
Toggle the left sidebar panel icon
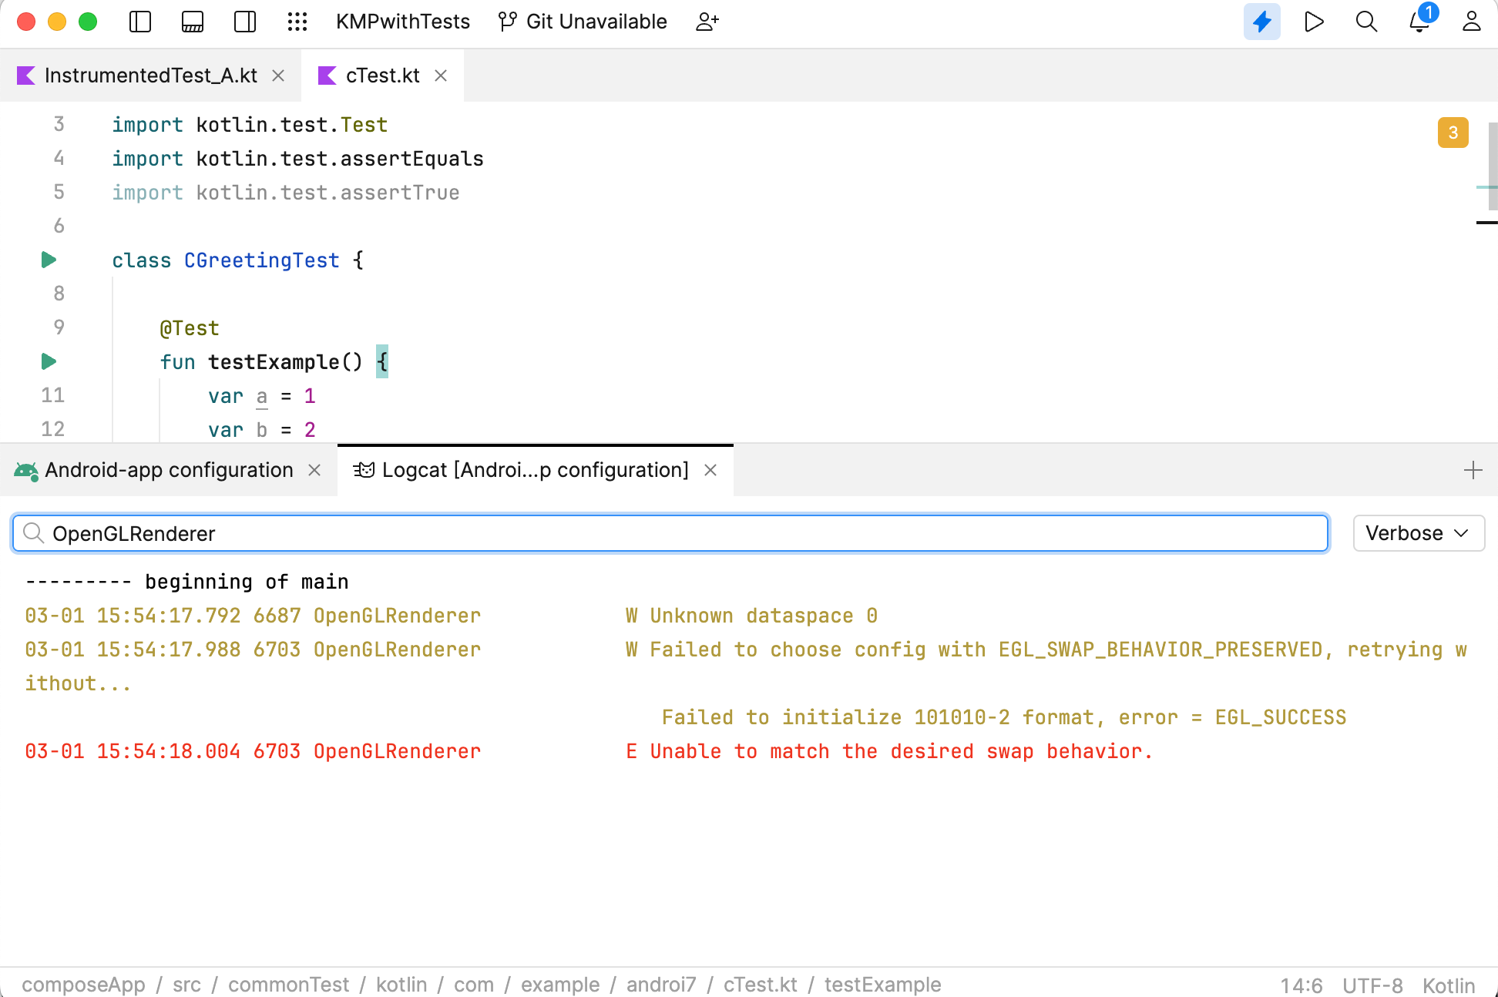pyautogui.click(x=140, y=22)
